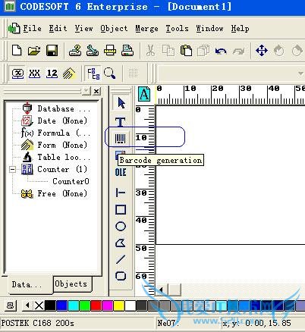Open the File menu

coord(33,28)
